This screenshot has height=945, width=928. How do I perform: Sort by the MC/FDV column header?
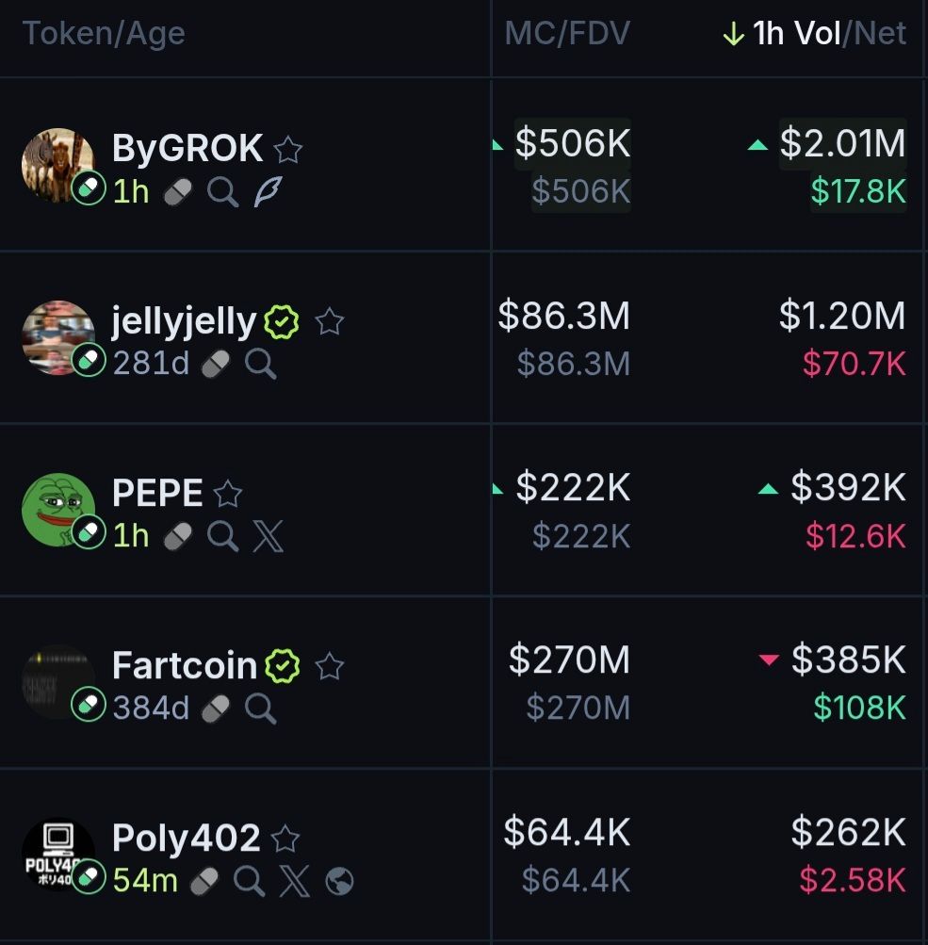567,35
